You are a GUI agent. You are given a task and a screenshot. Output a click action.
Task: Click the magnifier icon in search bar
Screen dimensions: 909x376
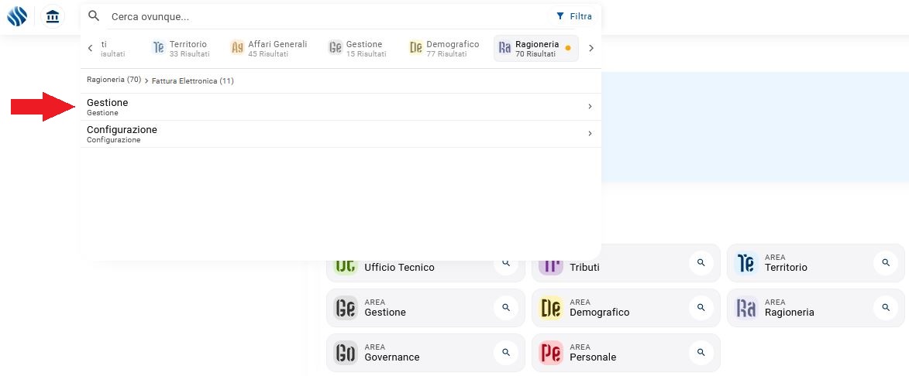pyautogui.click(x=94, y=16)
